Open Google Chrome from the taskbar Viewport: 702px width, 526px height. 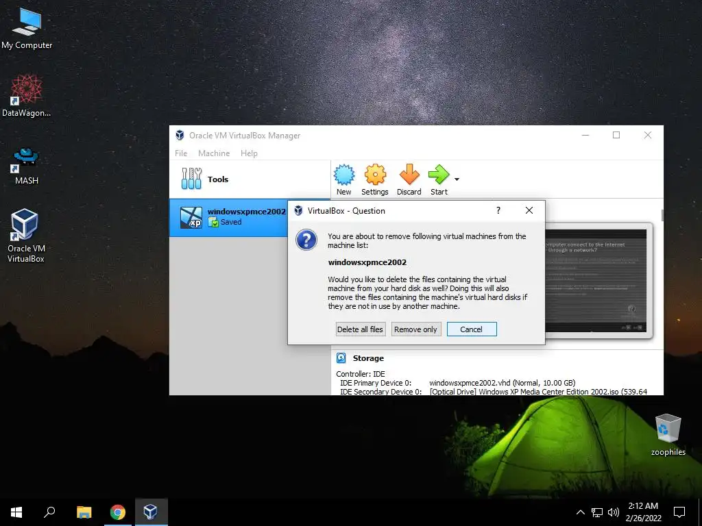[x=118, y=512]
